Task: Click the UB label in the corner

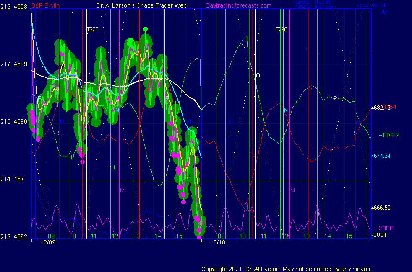Action: click(x=383, y=12)
